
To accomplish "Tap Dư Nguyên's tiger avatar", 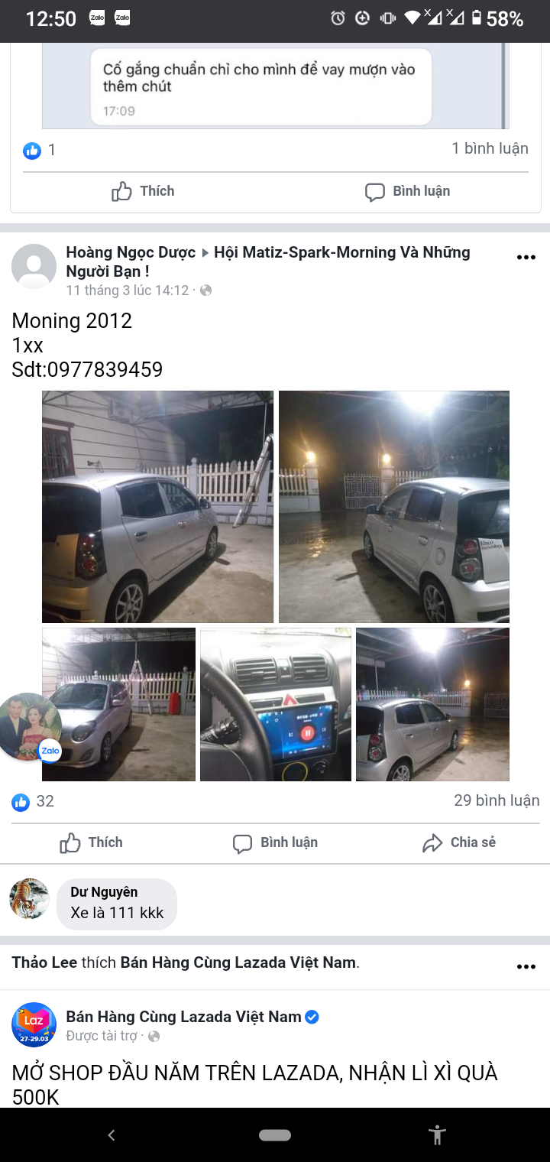I will point(29,898).
